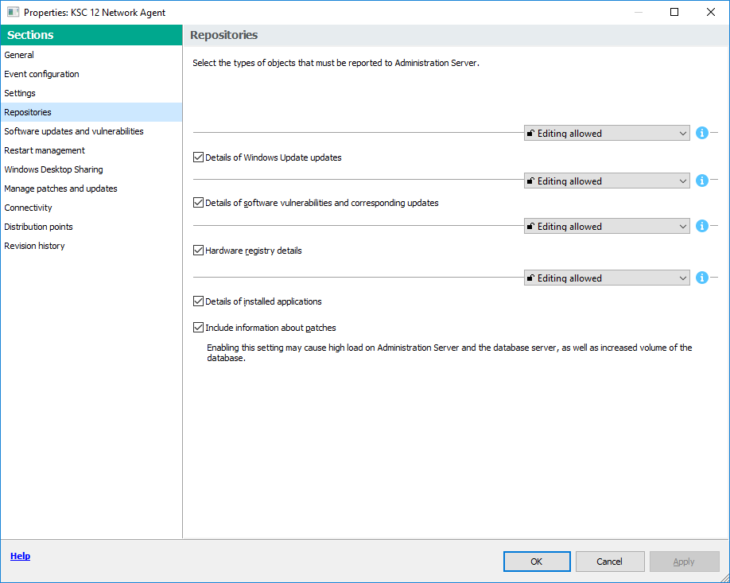The width and height of the screenshot is (730, 583).
Task: Disable Hardware registry details checkbox
Action: [x=199, y=251]
